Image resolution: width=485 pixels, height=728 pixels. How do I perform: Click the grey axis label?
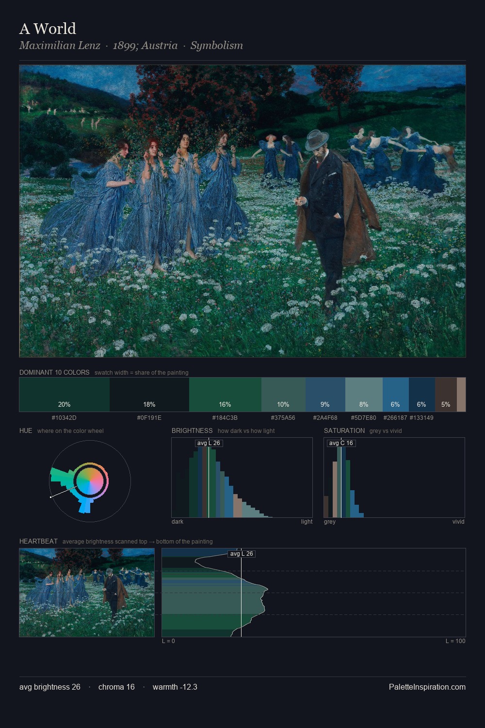tap(330, 522)
